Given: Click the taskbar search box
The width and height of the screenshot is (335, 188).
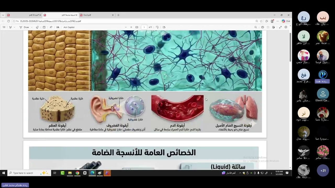Looking at the screenshot, I should (x=29, y=173).
